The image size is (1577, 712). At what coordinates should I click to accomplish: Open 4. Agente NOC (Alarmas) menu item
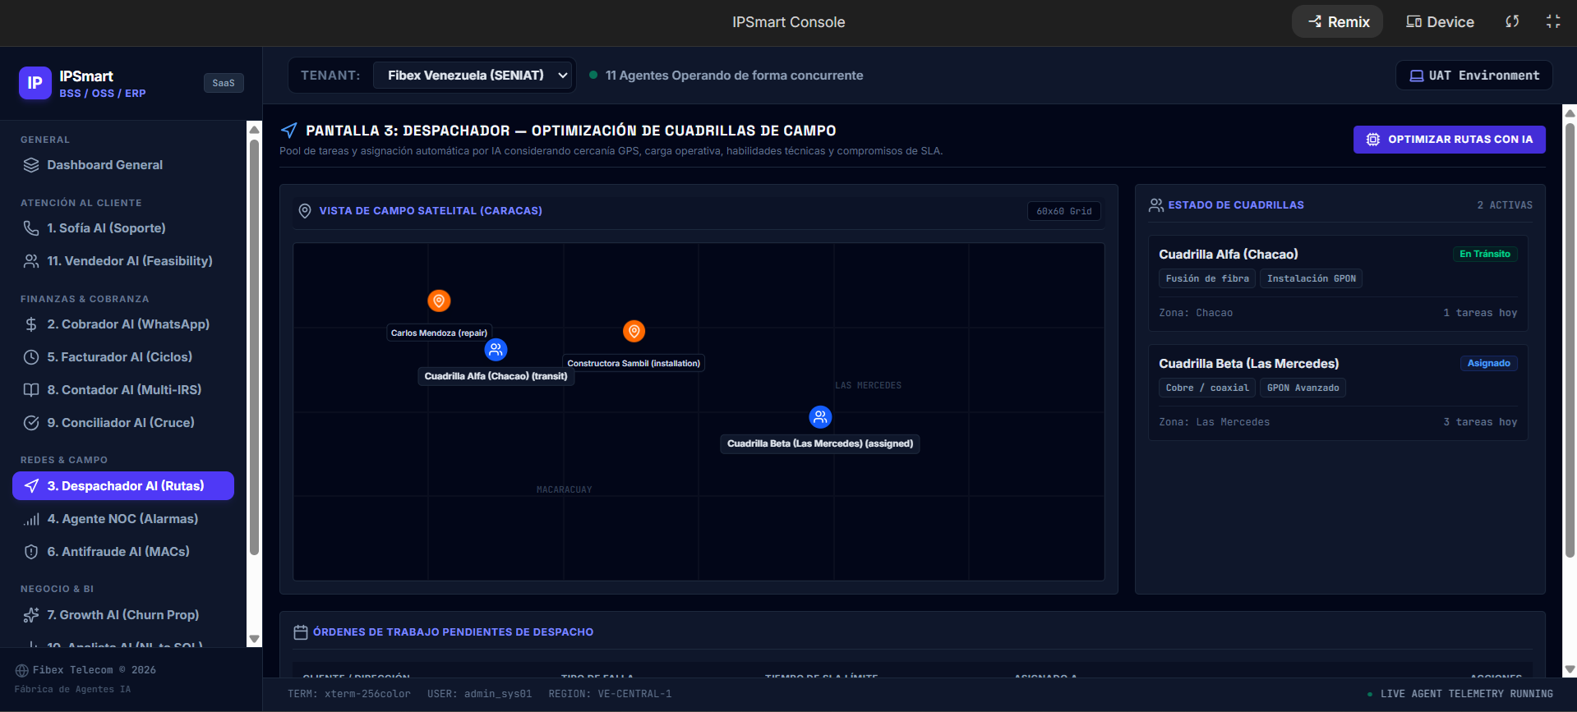123,519
